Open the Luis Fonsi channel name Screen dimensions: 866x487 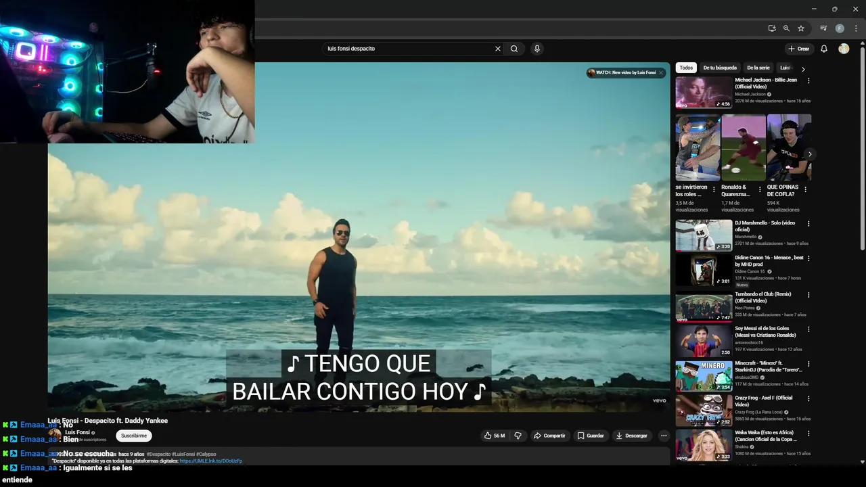[x=78, y=432]
